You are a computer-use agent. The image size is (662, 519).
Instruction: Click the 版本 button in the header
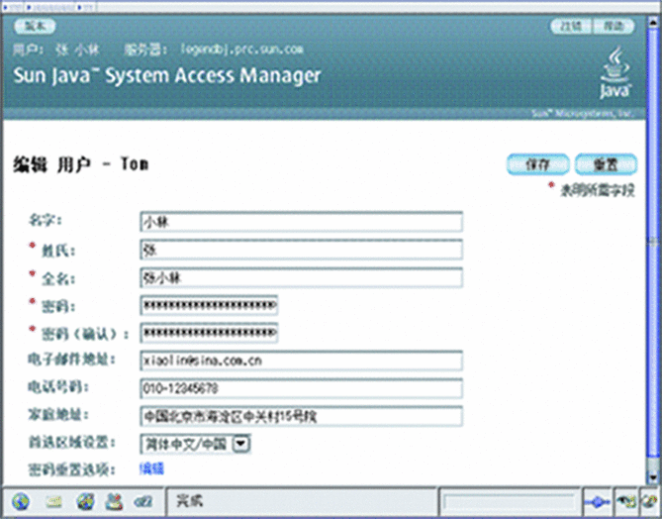click(x=35, y=26)
